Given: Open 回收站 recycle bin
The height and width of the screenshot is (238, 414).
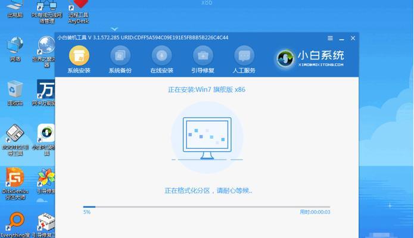Looking at the screenshot, I should [x=15, y=93].
